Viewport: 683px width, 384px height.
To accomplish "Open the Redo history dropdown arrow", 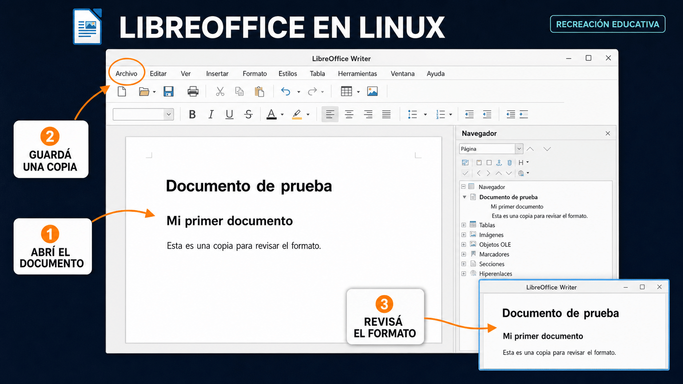I will [323, 92].
